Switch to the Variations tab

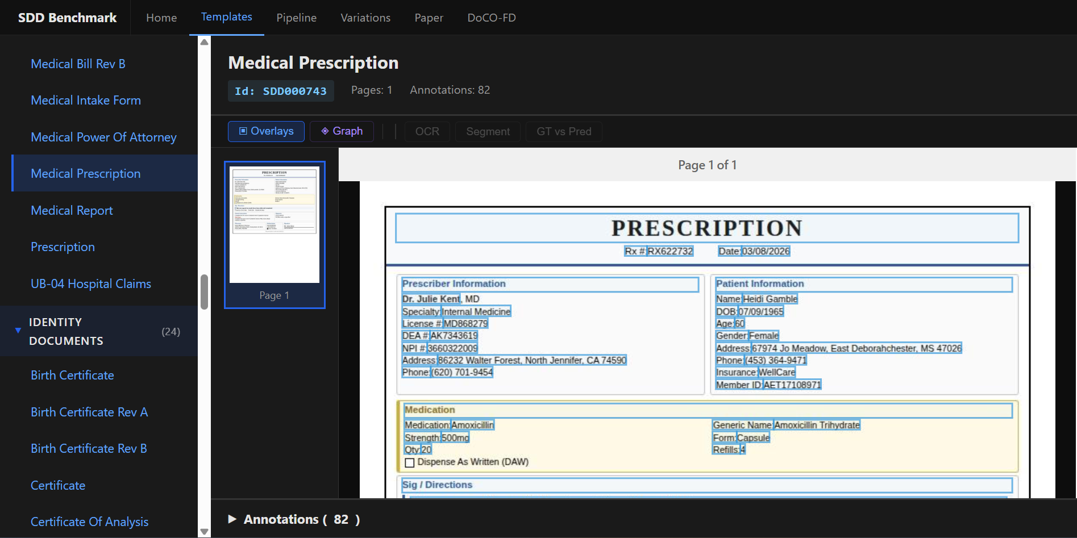point(365,18)
